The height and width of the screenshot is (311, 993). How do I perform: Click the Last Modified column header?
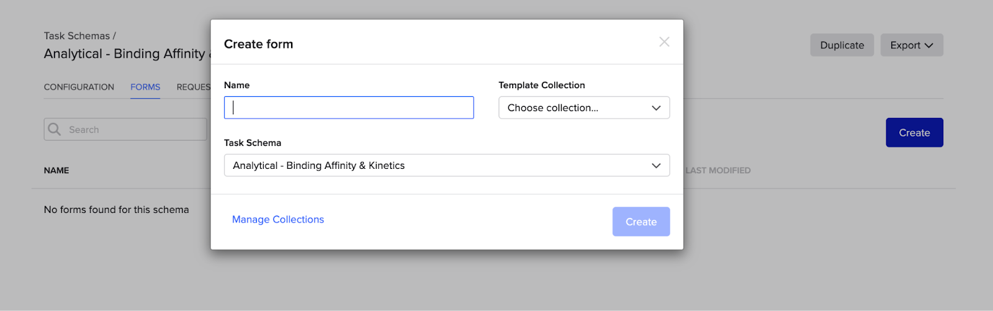coord(718,171)
